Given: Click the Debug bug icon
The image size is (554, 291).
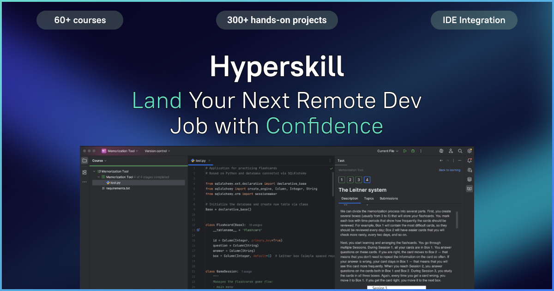Looking at the screenshot, I should (x=413, y=151).
